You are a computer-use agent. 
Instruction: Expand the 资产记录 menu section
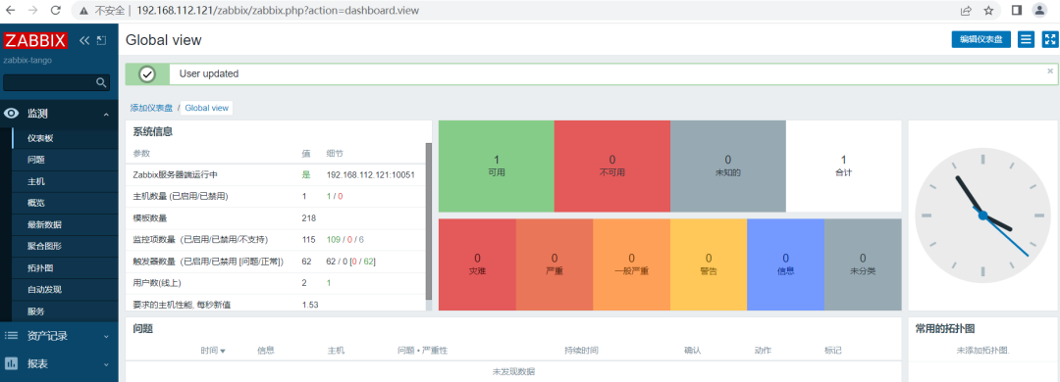click(59, 335)
